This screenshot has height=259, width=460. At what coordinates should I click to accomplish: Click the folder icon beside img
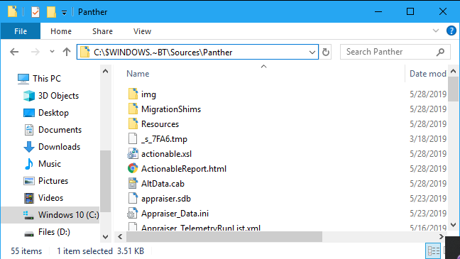(133, 94)
